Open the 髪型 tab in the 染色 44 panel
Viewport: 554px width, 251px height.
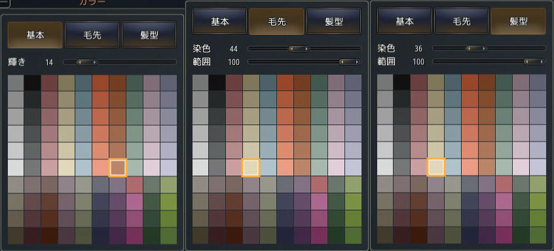click(333, 21)
